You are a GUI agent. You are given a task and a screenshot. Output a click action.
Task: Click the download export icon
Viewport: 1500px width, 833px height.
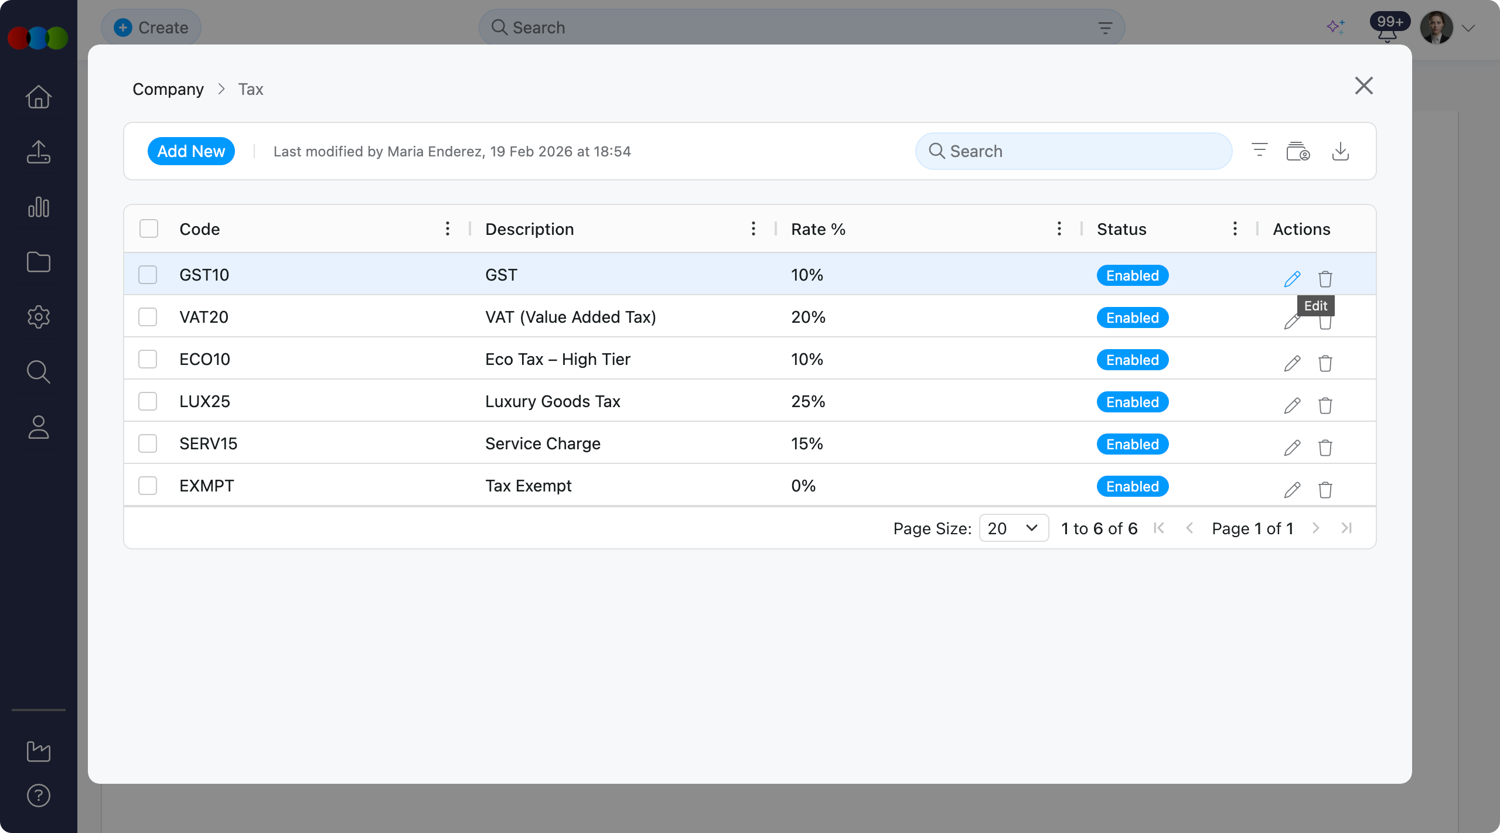(x=1340, y=152)
